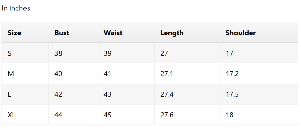Click length value 27.6
301x129 pixels.
[x=167, y=115]
